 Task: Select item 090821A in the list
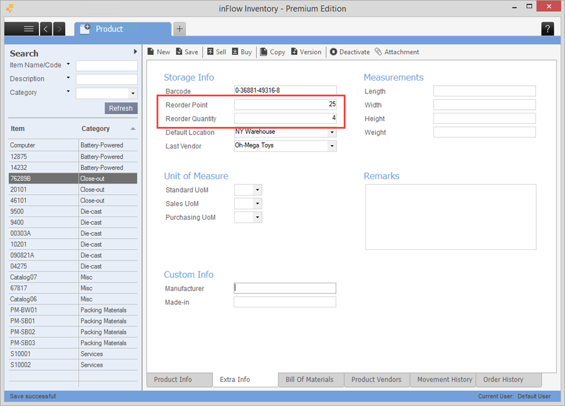coord(73,256)
